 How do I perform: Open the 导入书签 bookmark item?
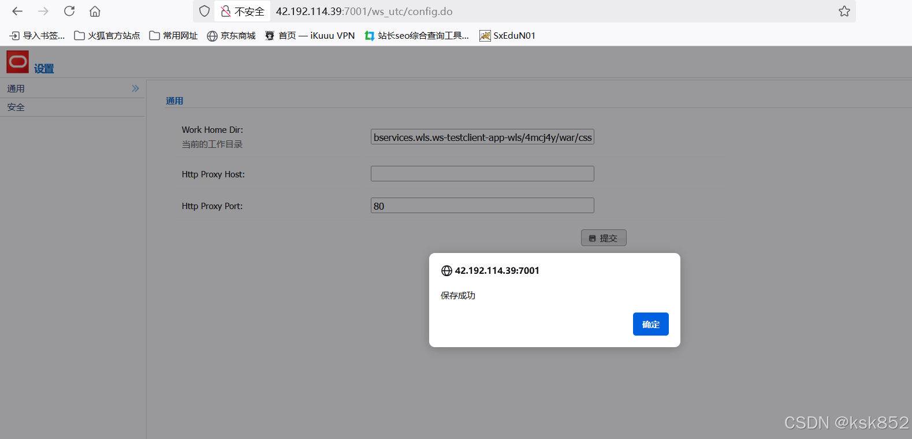tap(38, 36)
